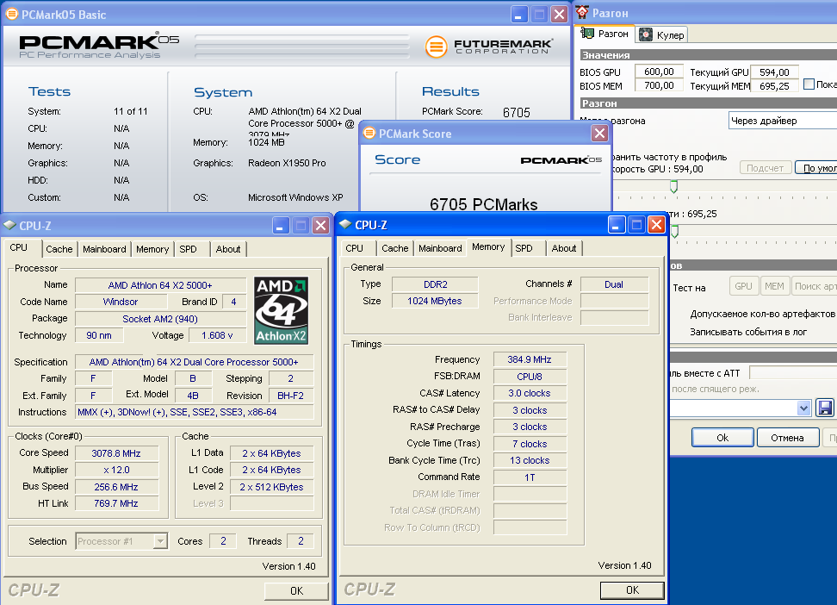Image resolution: width=837 pixels, height=605 pixels.
Task: Click OK in the right CPU-Z window
Action: click(x=632, y=590)
